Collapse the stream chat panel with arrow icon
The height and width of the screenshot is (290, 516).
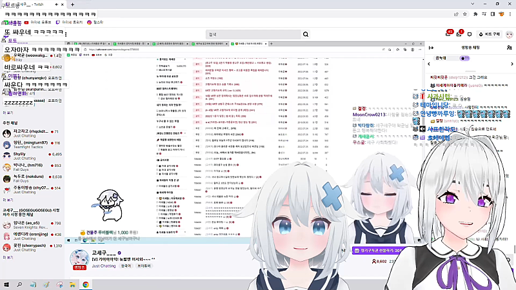click(431, 48)
